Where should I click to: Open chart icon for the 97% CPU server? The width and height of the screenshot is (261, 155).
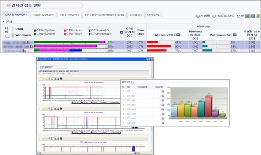28,42
